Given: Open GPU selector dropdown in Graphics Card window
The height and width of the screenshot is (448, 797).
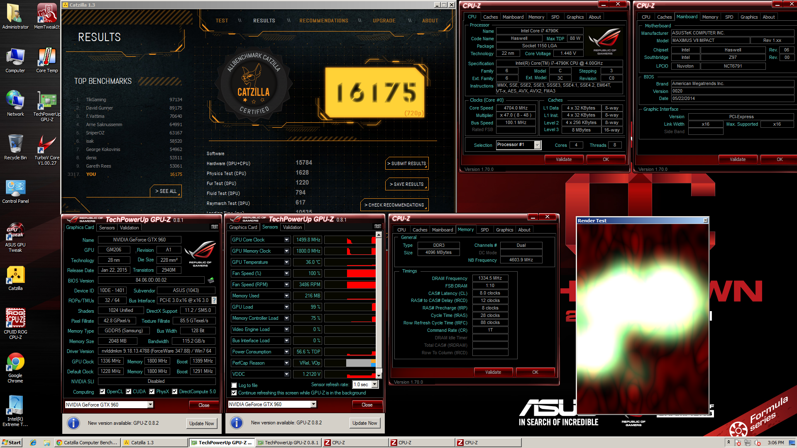Looking at the screenshot, I should click(x=150, y=404).
